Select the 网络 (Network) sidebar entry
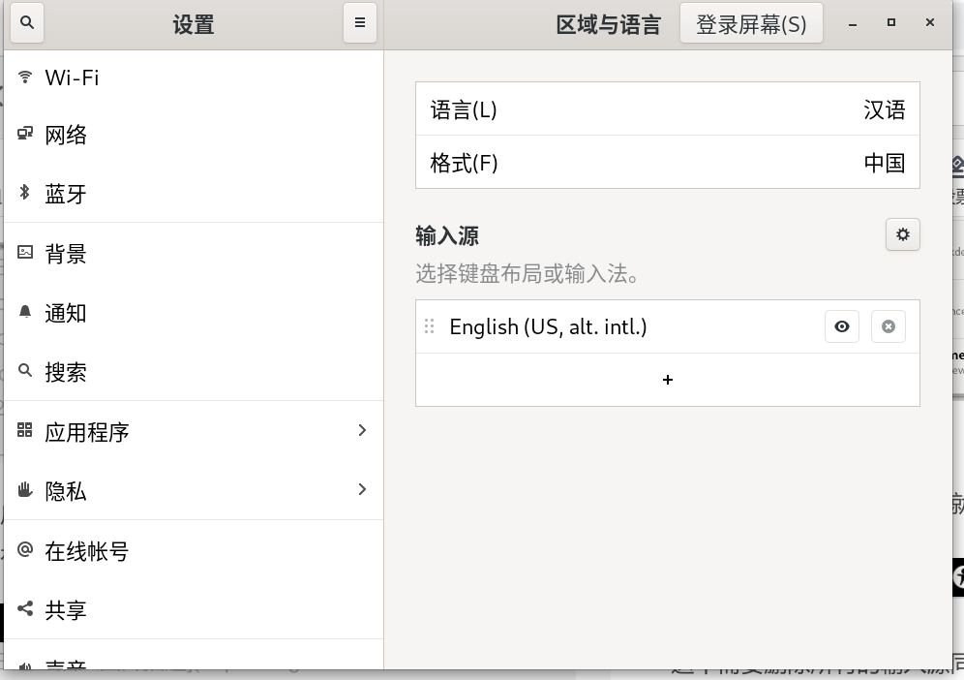The width and height of the screenshot is (964, 680). point(68,135)
